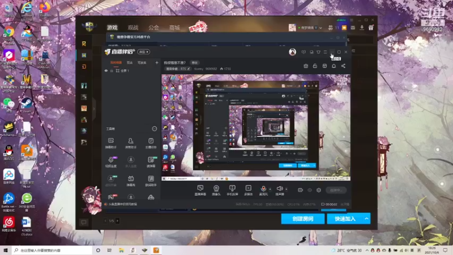Mute the 扬声器 speaker

click(x=279, y=190)
